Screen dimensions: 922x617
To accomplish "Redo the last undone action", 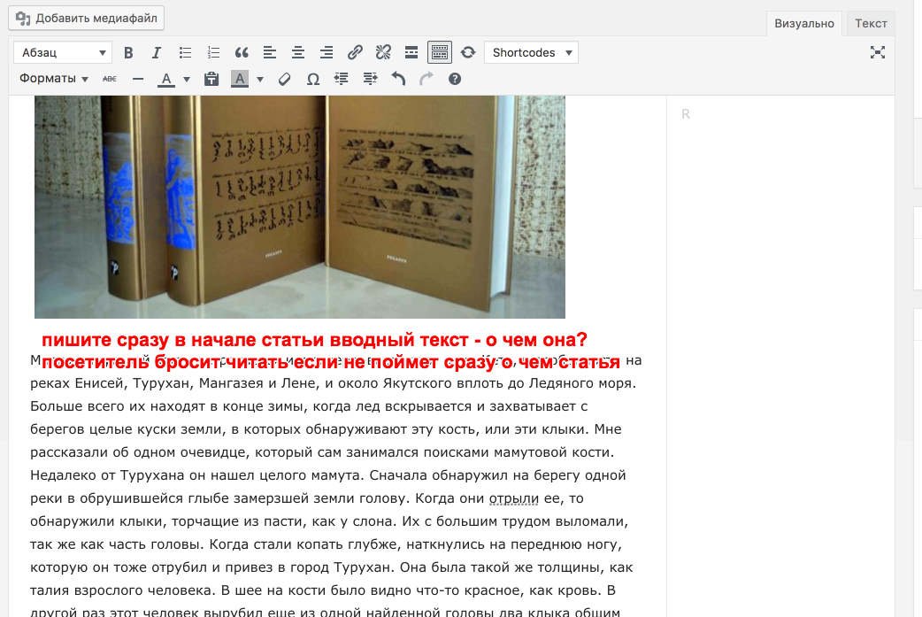I will tap(426, 79).
